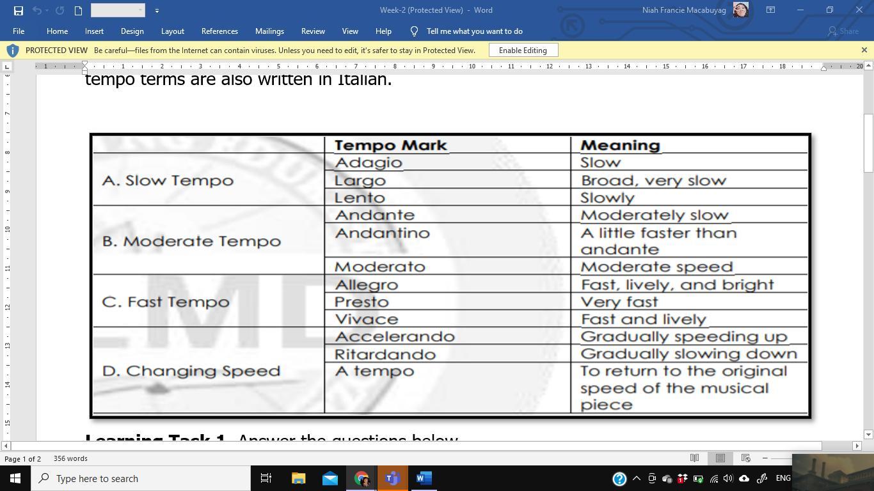This screenshot has height=491, width=874.
Task: Switch to Read Mode view
Action: pyautogui.click(x=694, y=458)
